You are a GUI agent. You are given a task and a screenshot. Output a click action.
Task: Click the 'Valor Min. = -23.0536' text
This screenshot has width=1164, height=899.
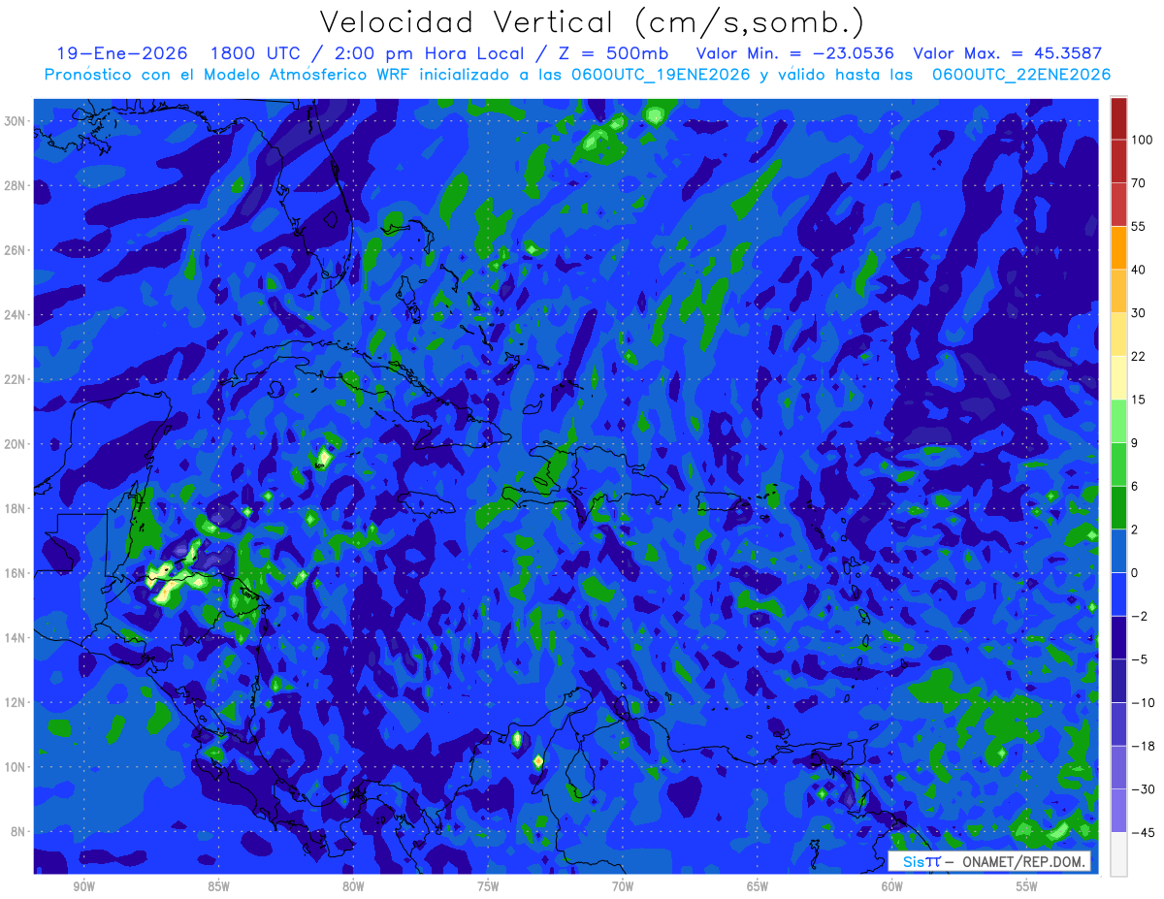coord(795,53)
